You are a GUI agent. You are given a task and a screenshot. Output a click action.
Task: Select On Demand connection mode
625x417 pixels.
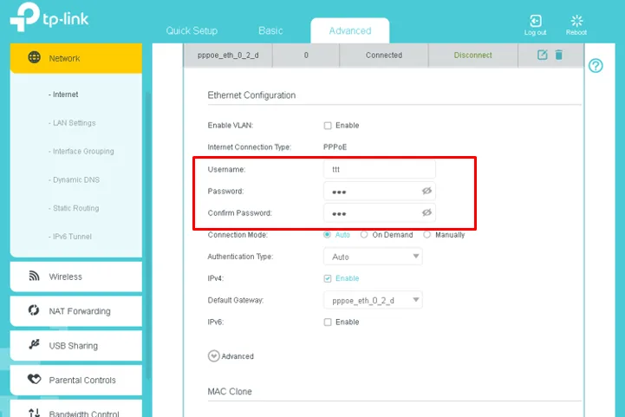click(x=364, y=235)
